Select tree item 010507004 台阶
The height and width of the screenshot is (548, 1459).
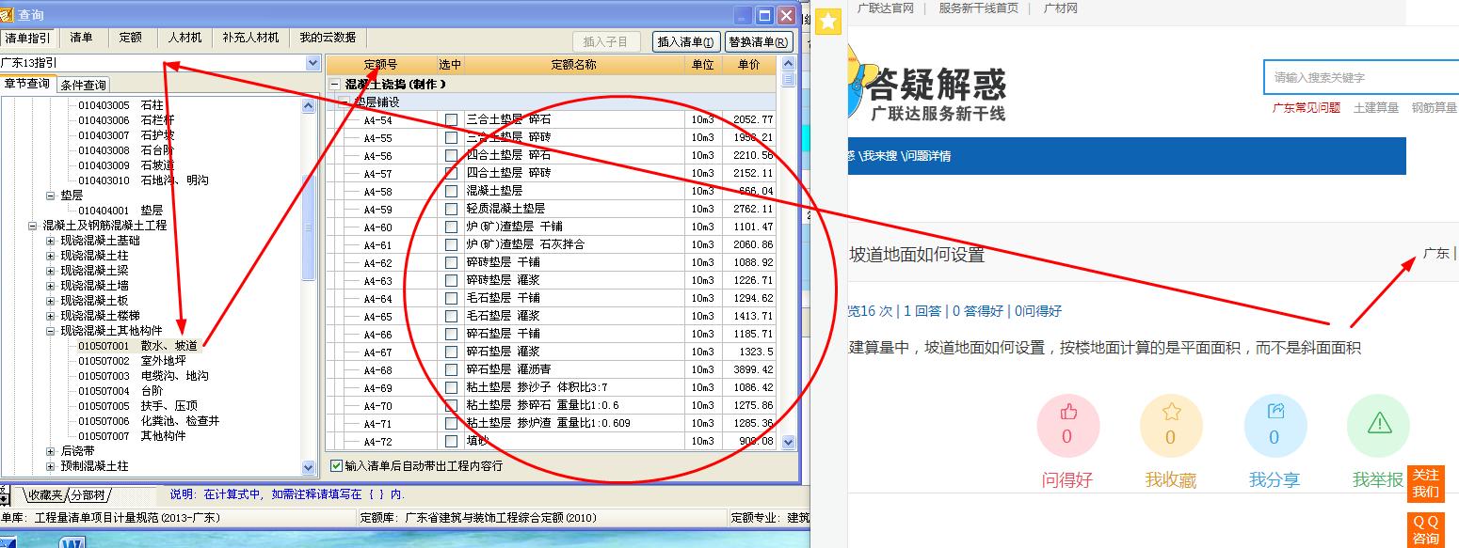[x=120, y=391]
